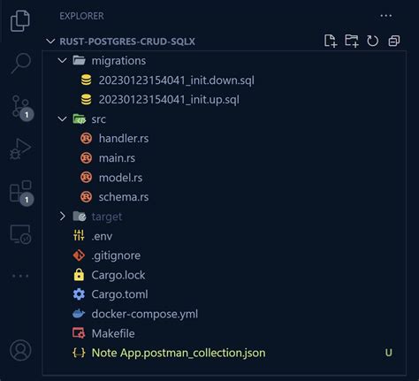Collapse the src folder chevron
The height and width of the screenshot is (381, 419).
tap(62, 119)
